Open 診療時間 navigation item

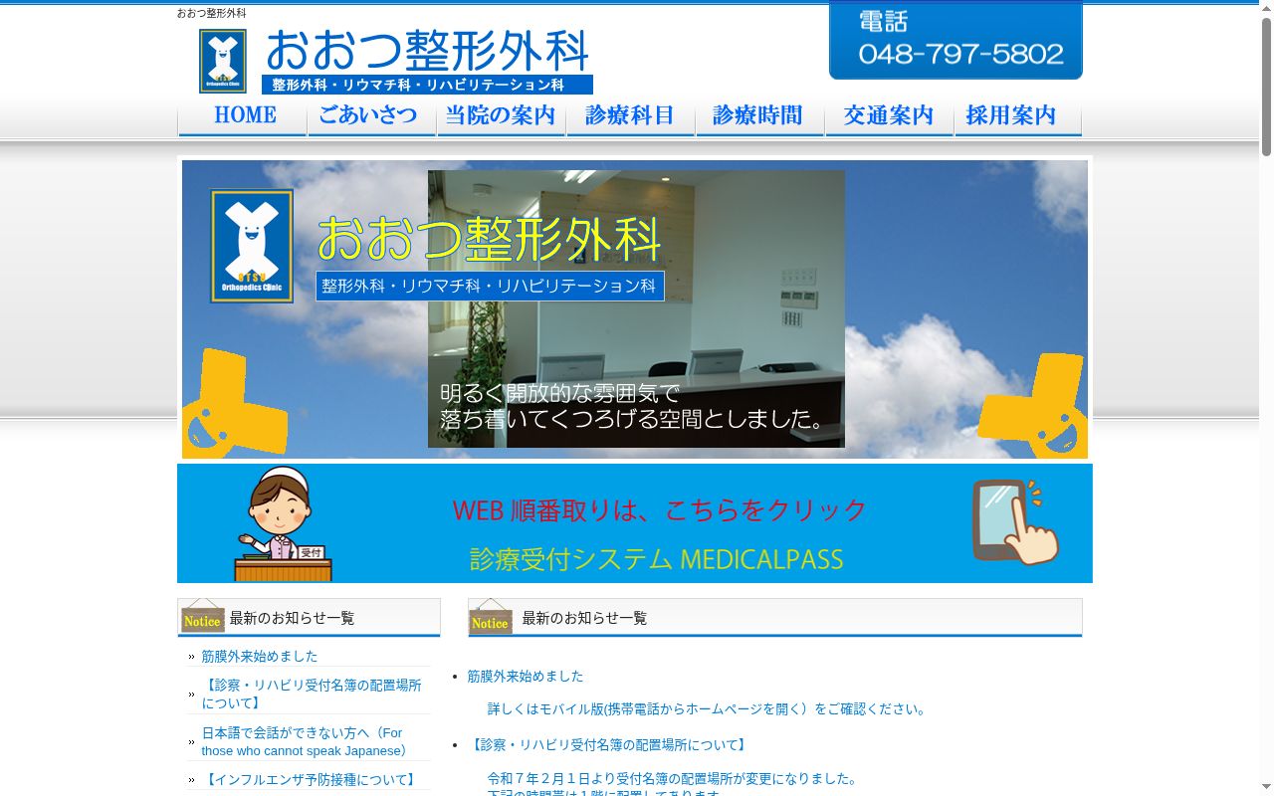(759, 116)
